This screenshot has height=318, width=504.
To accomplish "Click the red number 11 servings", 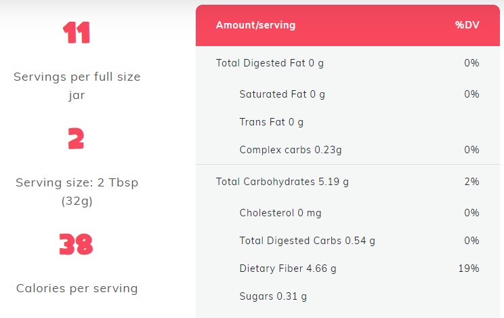I will [x=77, y=33].
